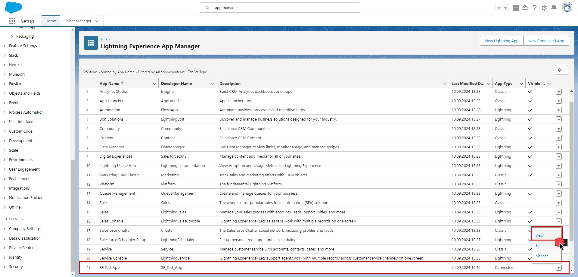Select the Salesforce Chatter name cell
The width and height of the screenshot is (578, 277).
click(115, 231)
